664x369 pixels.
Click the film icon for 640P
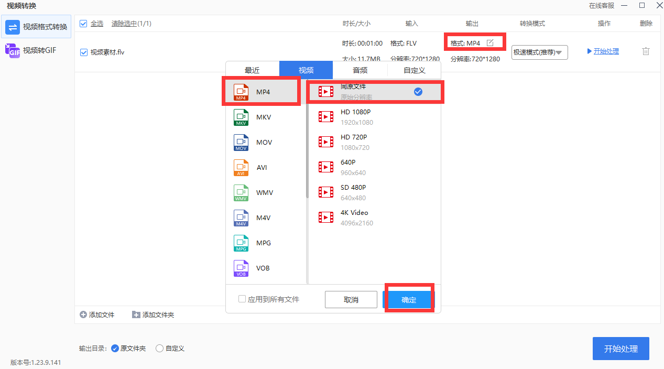326,167
